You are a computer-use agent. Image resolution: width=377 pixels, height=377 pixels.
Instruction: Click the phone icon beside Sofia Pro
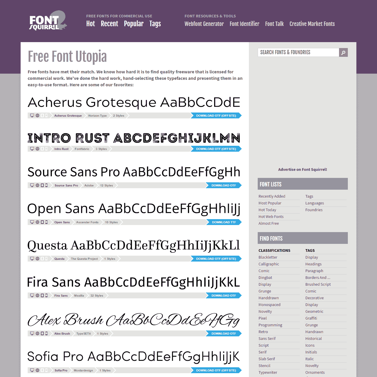click(x=47, y=370)
